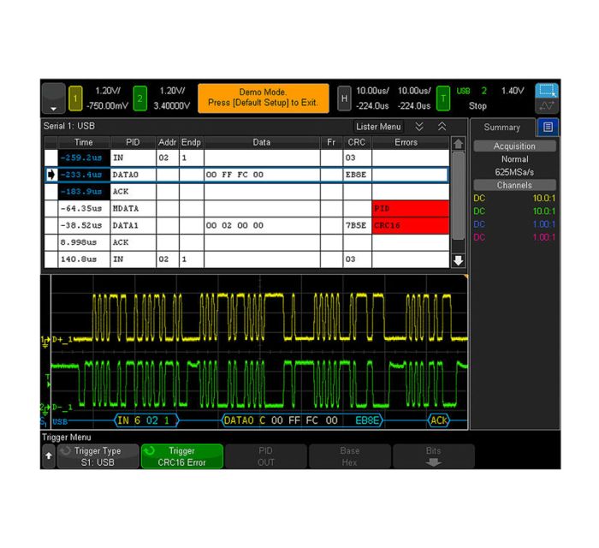Select the row with time 140.8us
Screen dimensions: 599x548
pyautogui.click(x=246, y=259)
